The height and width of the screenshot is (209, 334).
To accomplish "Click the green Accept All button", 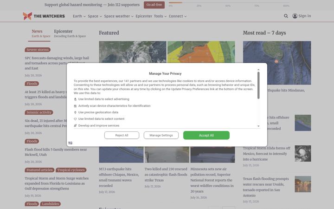I will pyautogui.click(x=206, y=135).
